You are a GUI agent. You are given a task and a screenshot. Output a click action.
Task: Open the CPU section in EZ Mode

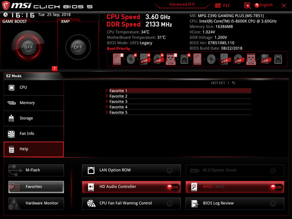tap(34, 88)
